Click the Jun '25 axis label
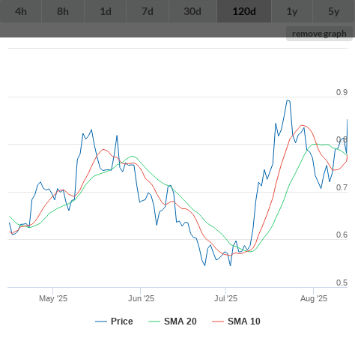The image size is (355, 341). tap(141, 298)
